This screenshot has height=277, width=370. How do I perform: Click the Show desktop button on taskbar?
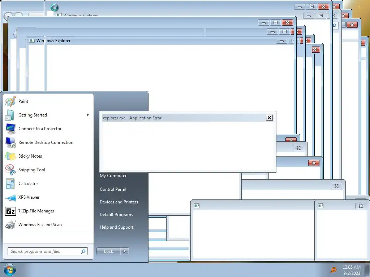click(367, 270)
